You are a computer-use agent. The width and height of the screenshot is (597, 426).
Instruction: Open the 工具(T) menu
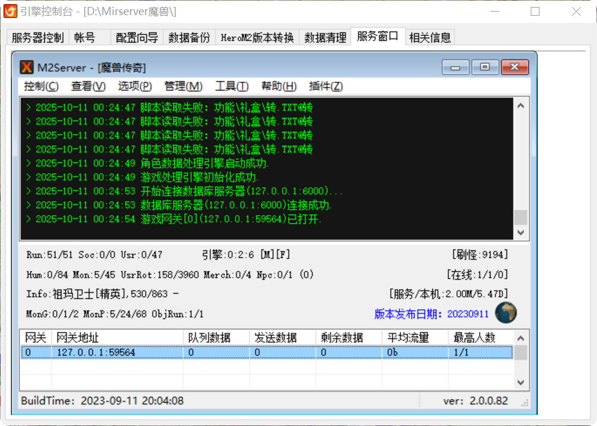point(231,86)
